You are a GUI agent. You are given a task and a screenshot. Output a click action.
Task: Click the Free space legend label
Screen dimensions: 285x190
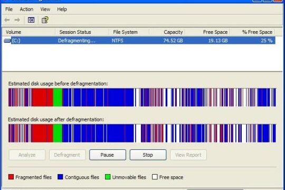(x=171, y=177)
